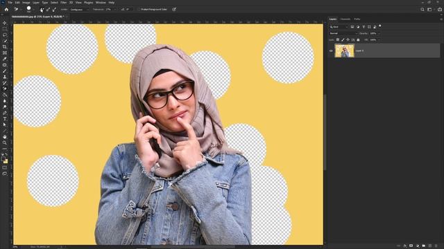The width and height of the screenshot is (444, 249).
Task: Toggle shape layer filter in Layers panel
Action: 369,27
